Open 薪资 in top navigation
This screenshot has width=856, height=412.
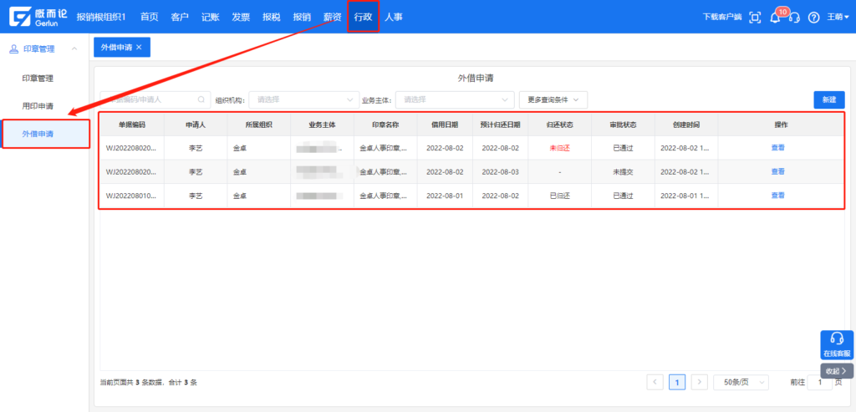click(x=333, y=17)
